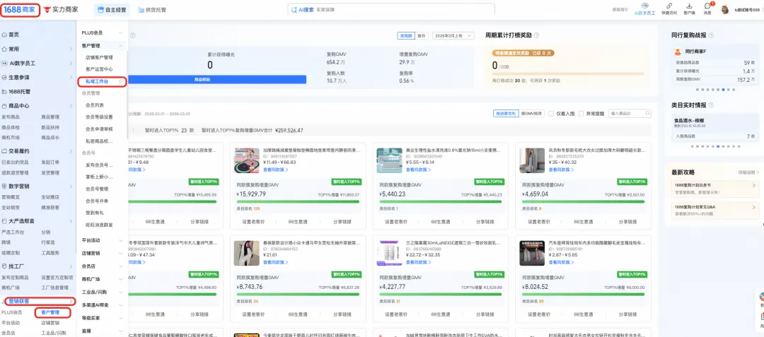
Task: Select the 按周期 toggle option
Action: pyautogui.click(x=406, y=36)
